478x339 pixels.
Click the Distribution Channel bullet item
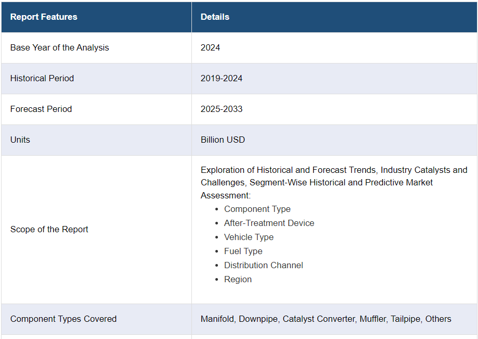263,265
